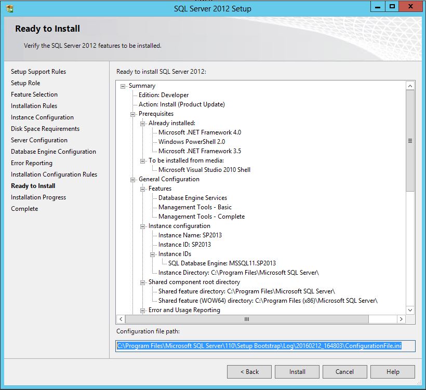Select the Shared feature directory row
Image resolution: width=426 pixels, height=390 pixels.
[x=247, y=291]
